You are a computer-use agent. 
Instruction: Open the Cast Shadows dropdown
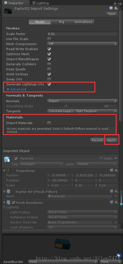click(82, 227)
